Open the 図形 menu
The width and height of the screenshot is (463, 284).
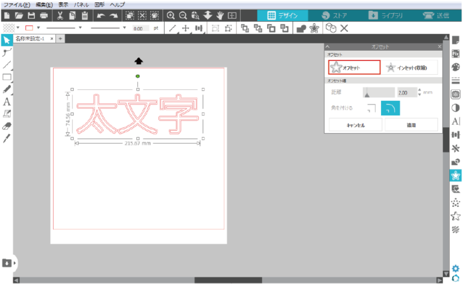coord(99,5)
